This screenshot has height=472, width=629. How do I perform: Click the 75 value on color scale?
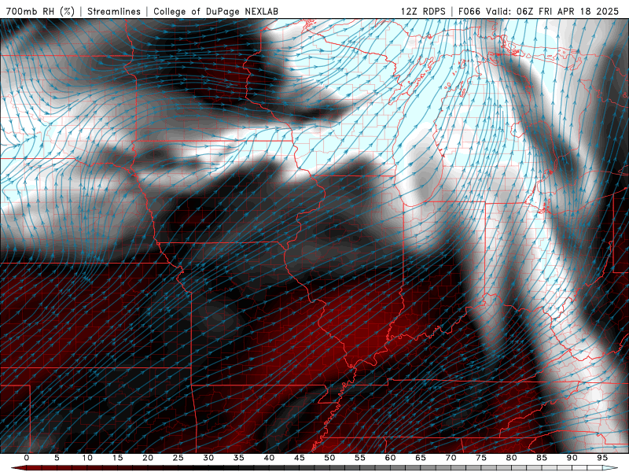(481, 458)
